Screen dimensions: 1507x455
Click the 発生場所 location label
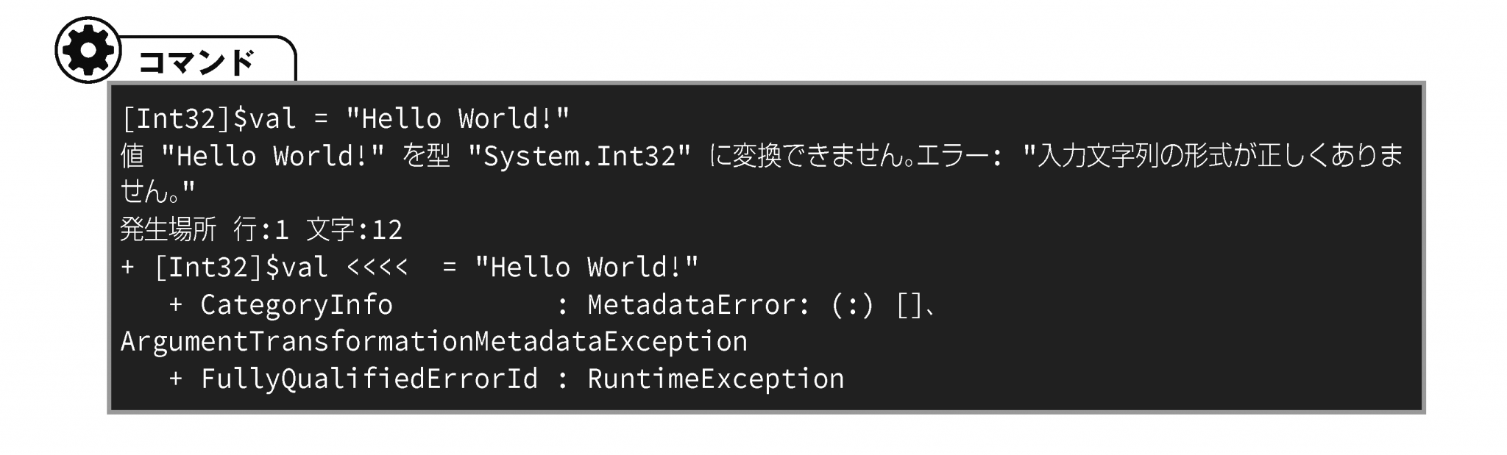click(168, 230)
